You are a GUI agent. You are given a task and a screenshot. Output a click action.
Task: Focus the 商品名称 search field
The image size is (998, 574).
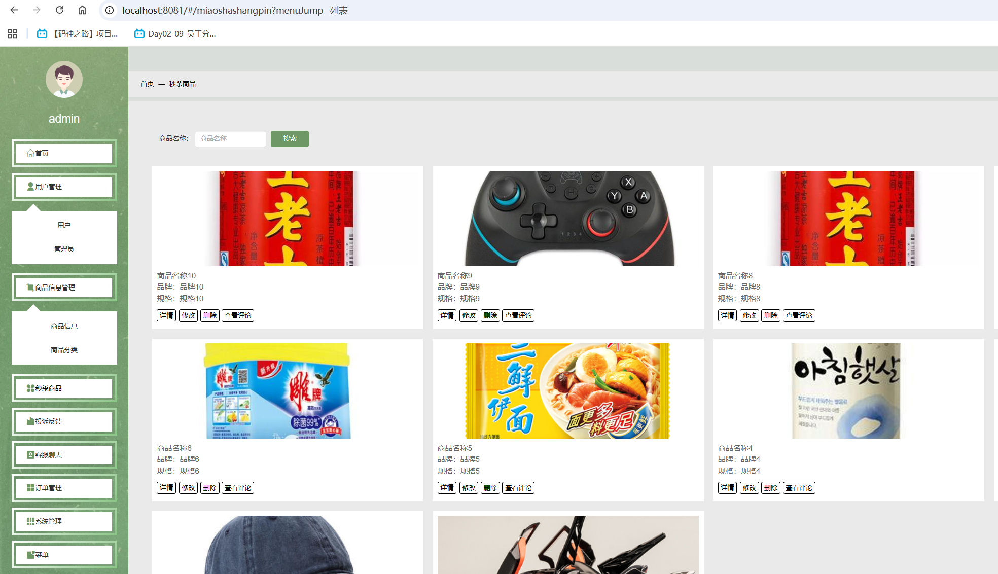230,139
